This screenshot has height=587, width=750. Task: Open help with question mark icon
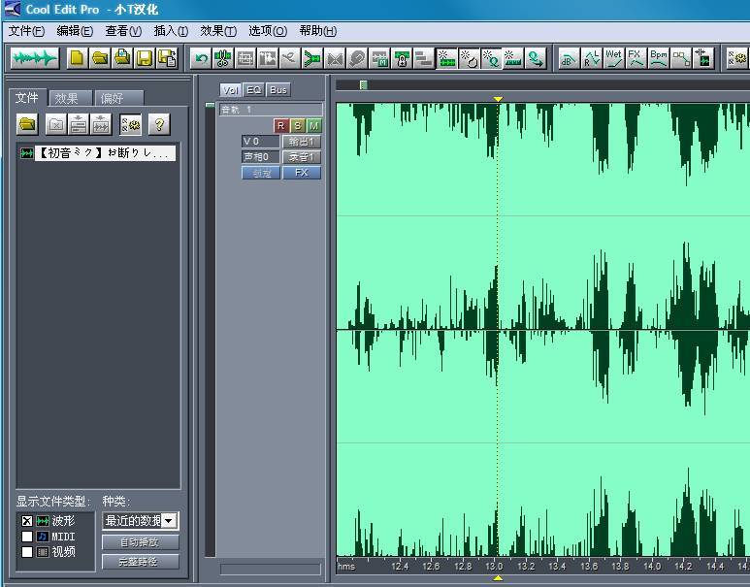pyautogui.click(x=159, y=125)
